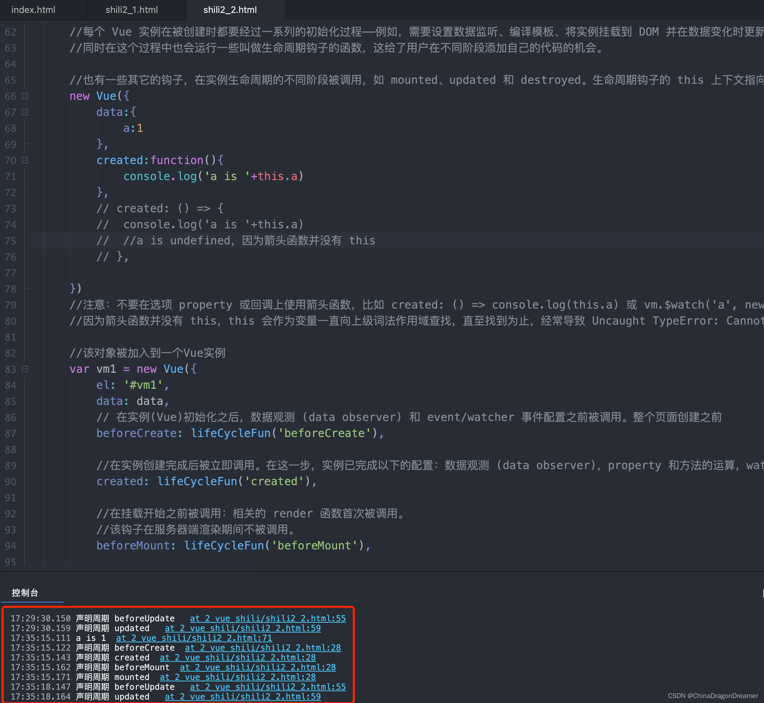
Task: Click line number 75 in the gutter
Action: (11, 241)
